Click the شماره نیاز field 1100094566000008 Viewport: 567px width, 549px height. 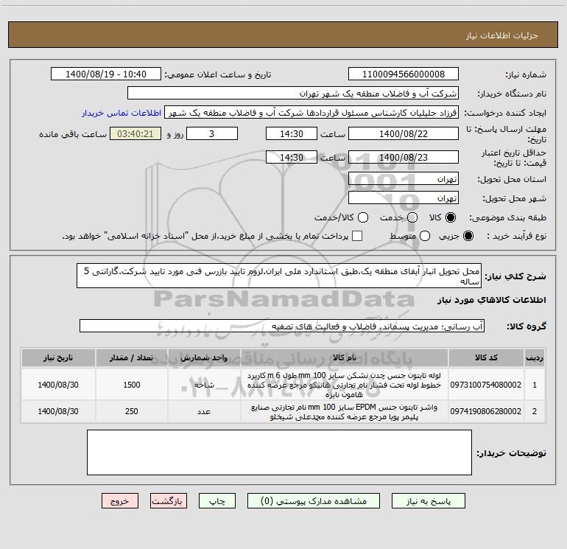[x=404, y=74]
